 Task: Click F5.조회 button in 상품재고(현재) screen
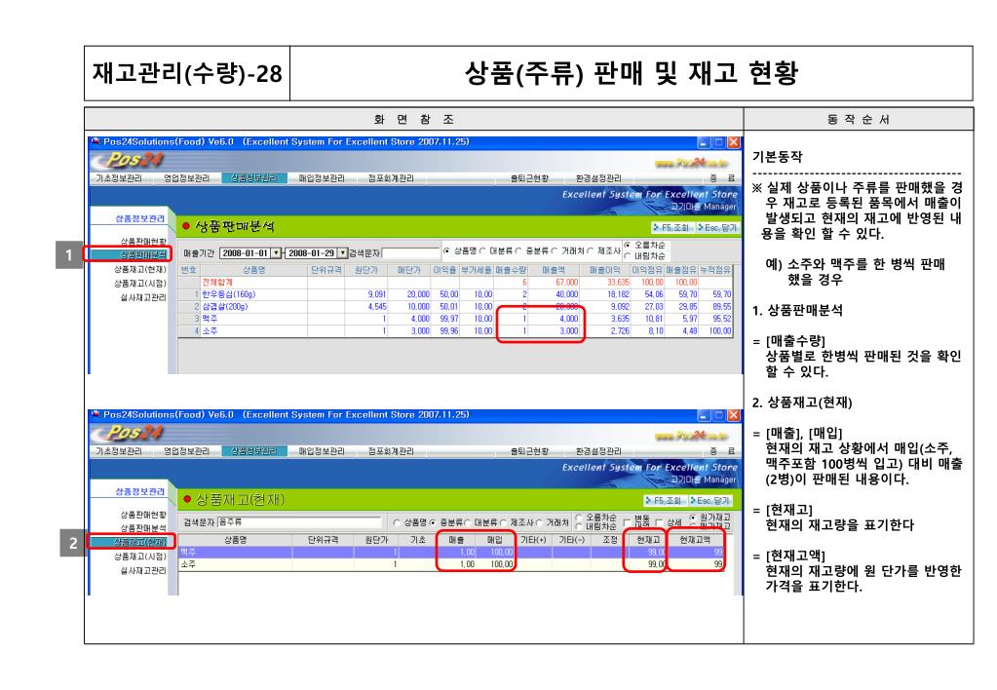tap(665, 501)
